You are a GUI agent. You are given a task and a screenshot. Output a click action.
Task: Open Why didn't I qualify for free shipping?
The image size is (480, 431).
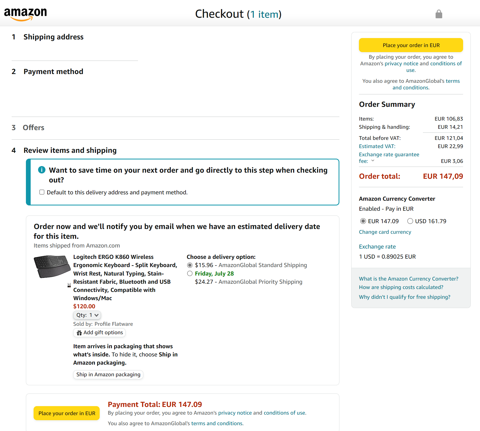[x=404, y=297]
